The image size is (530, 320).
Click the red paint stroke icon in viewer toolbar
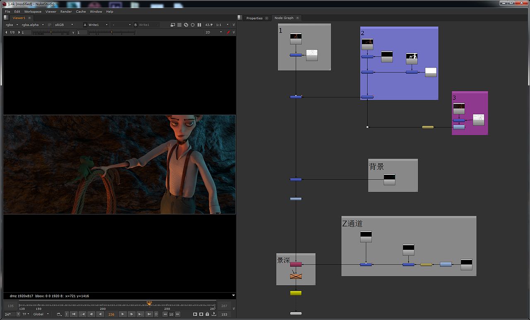(228, 32)
